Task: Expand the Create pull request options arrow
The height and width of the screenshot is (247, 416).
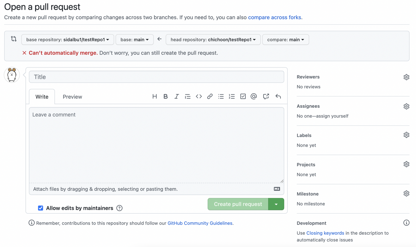Action: [276, 204]
